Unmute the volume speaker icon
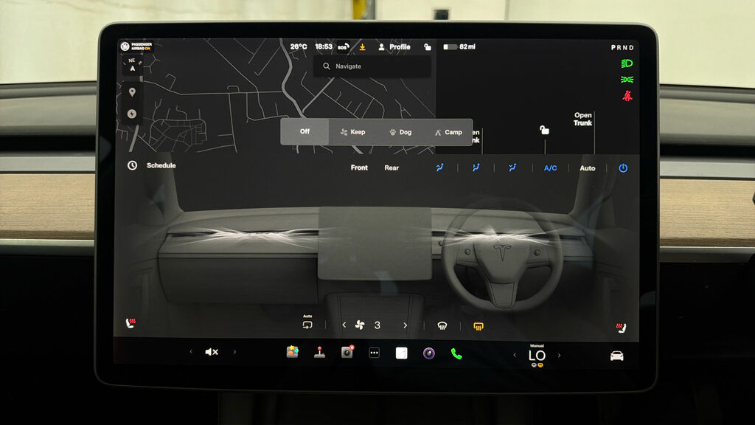This screenshot has height=425, width=755. tap(212, 352)
